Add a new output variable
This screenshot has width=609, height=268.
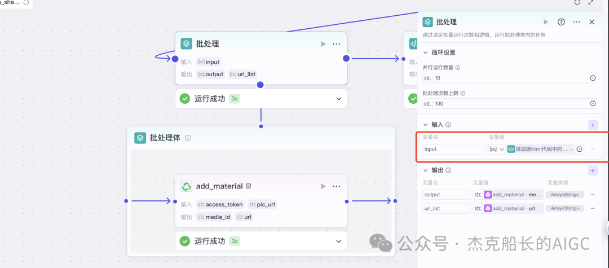point(593,170)
